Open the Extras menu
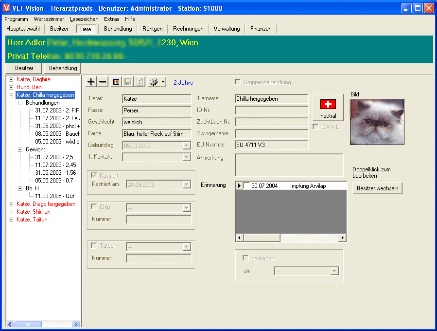The image size is (437, 331). coord(111,19)
